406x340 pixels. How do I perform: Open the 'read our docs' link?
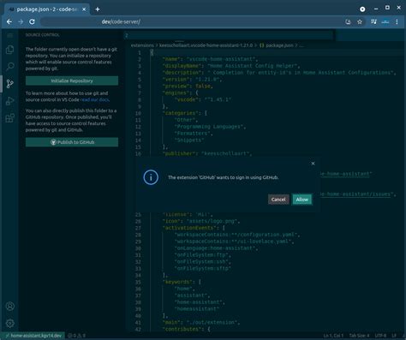point(94,99)
